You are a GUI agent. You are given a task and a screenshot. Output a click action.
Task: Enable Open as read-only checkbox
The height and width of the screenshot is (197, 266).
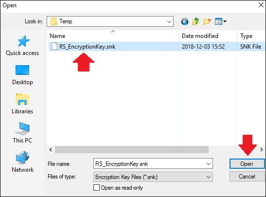click(96, 188)
